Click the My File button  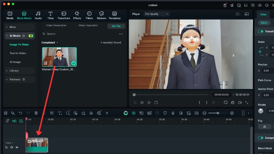(x=116, y=26)
